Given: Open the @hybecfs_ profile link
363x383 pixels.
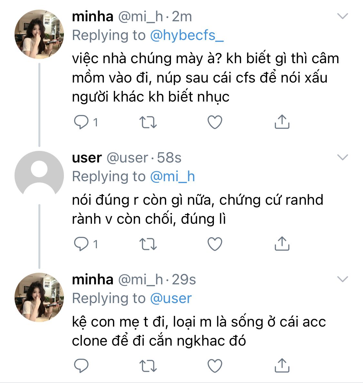Looking at the screenshot, I should point(187,35).
